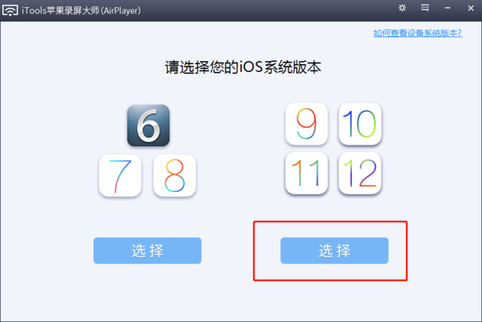Click the 请选择您的iOS系统版本 heading text

click(x=243, y=67)
